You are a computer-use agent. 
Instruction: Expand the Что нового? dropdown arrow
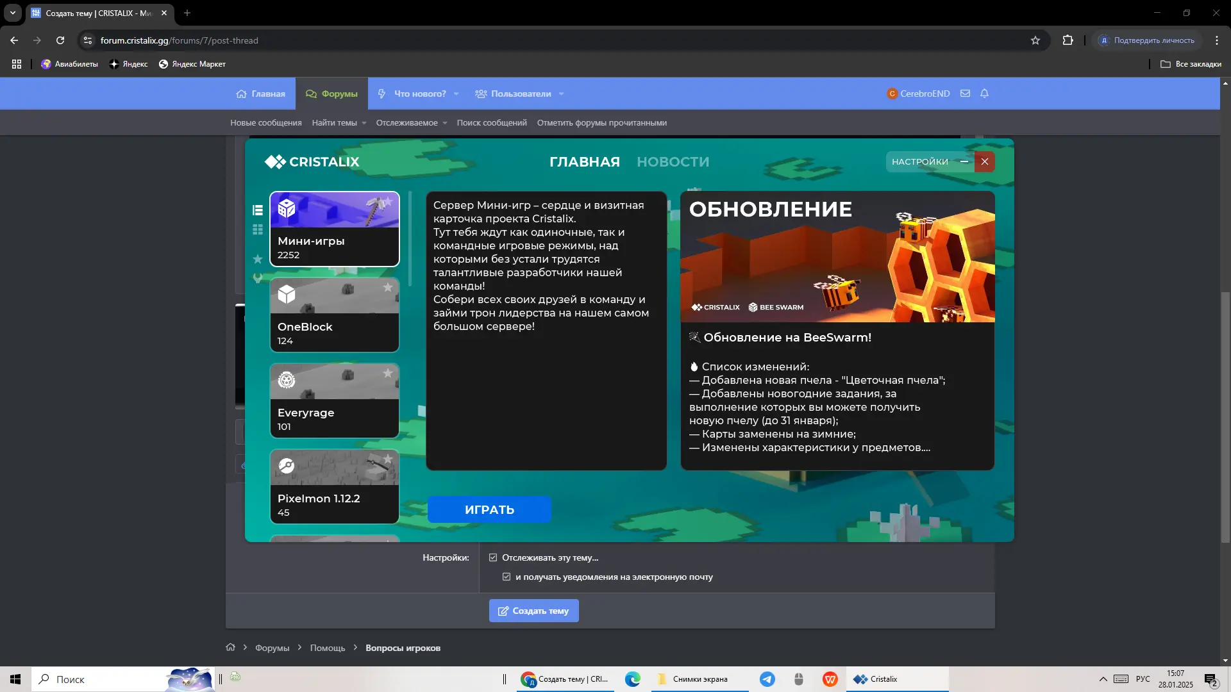tap(456, 94)
